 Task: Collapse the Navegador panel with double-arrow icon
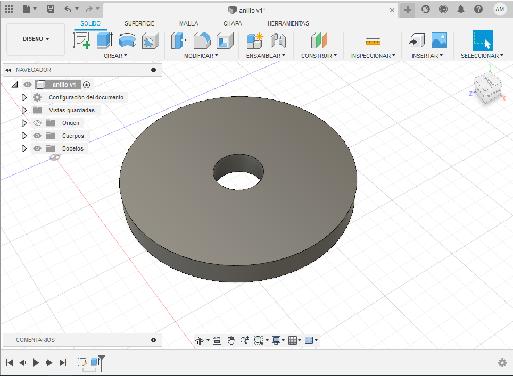(x=8, y=70)
